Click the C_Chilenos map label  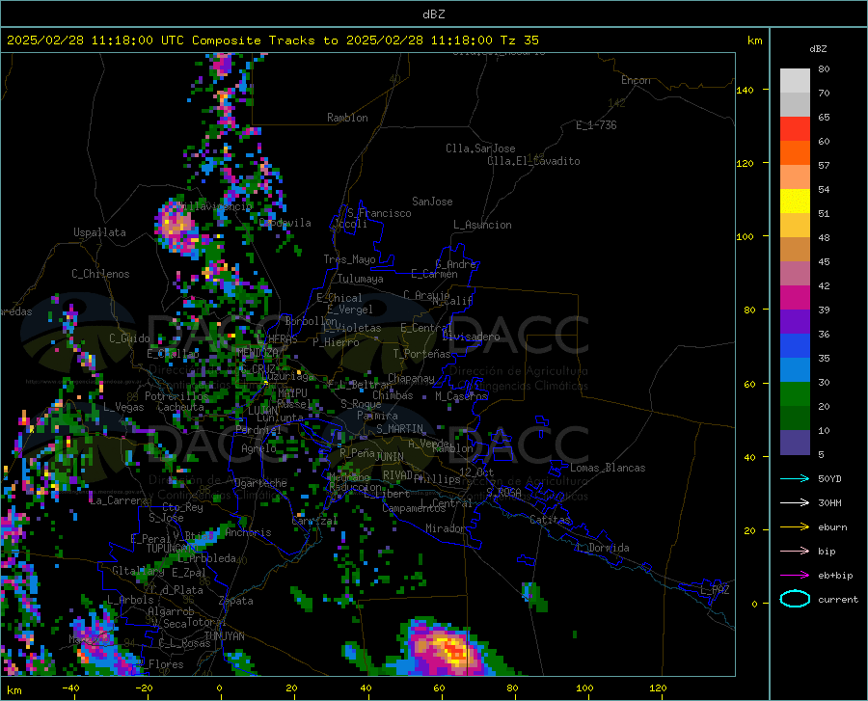100,274
